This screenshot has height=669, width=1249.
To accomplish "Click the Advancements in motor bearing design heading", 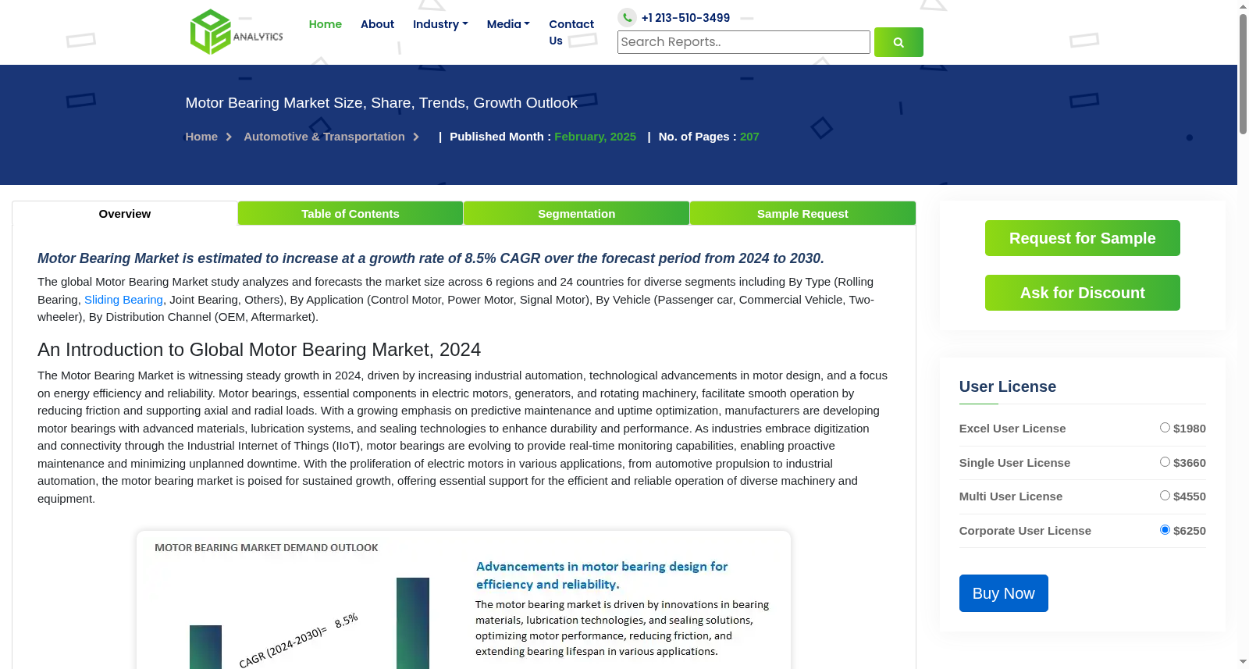I will pos(602,575).
